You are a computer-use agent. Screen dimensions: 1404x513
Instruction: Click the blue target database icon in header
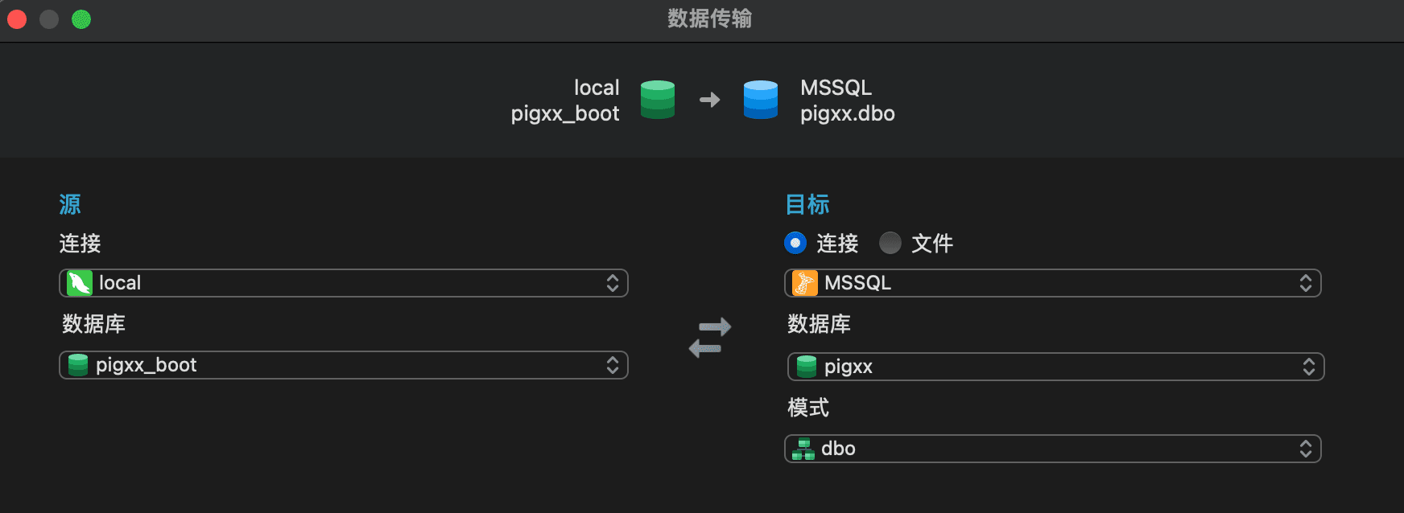click(761, 100)
